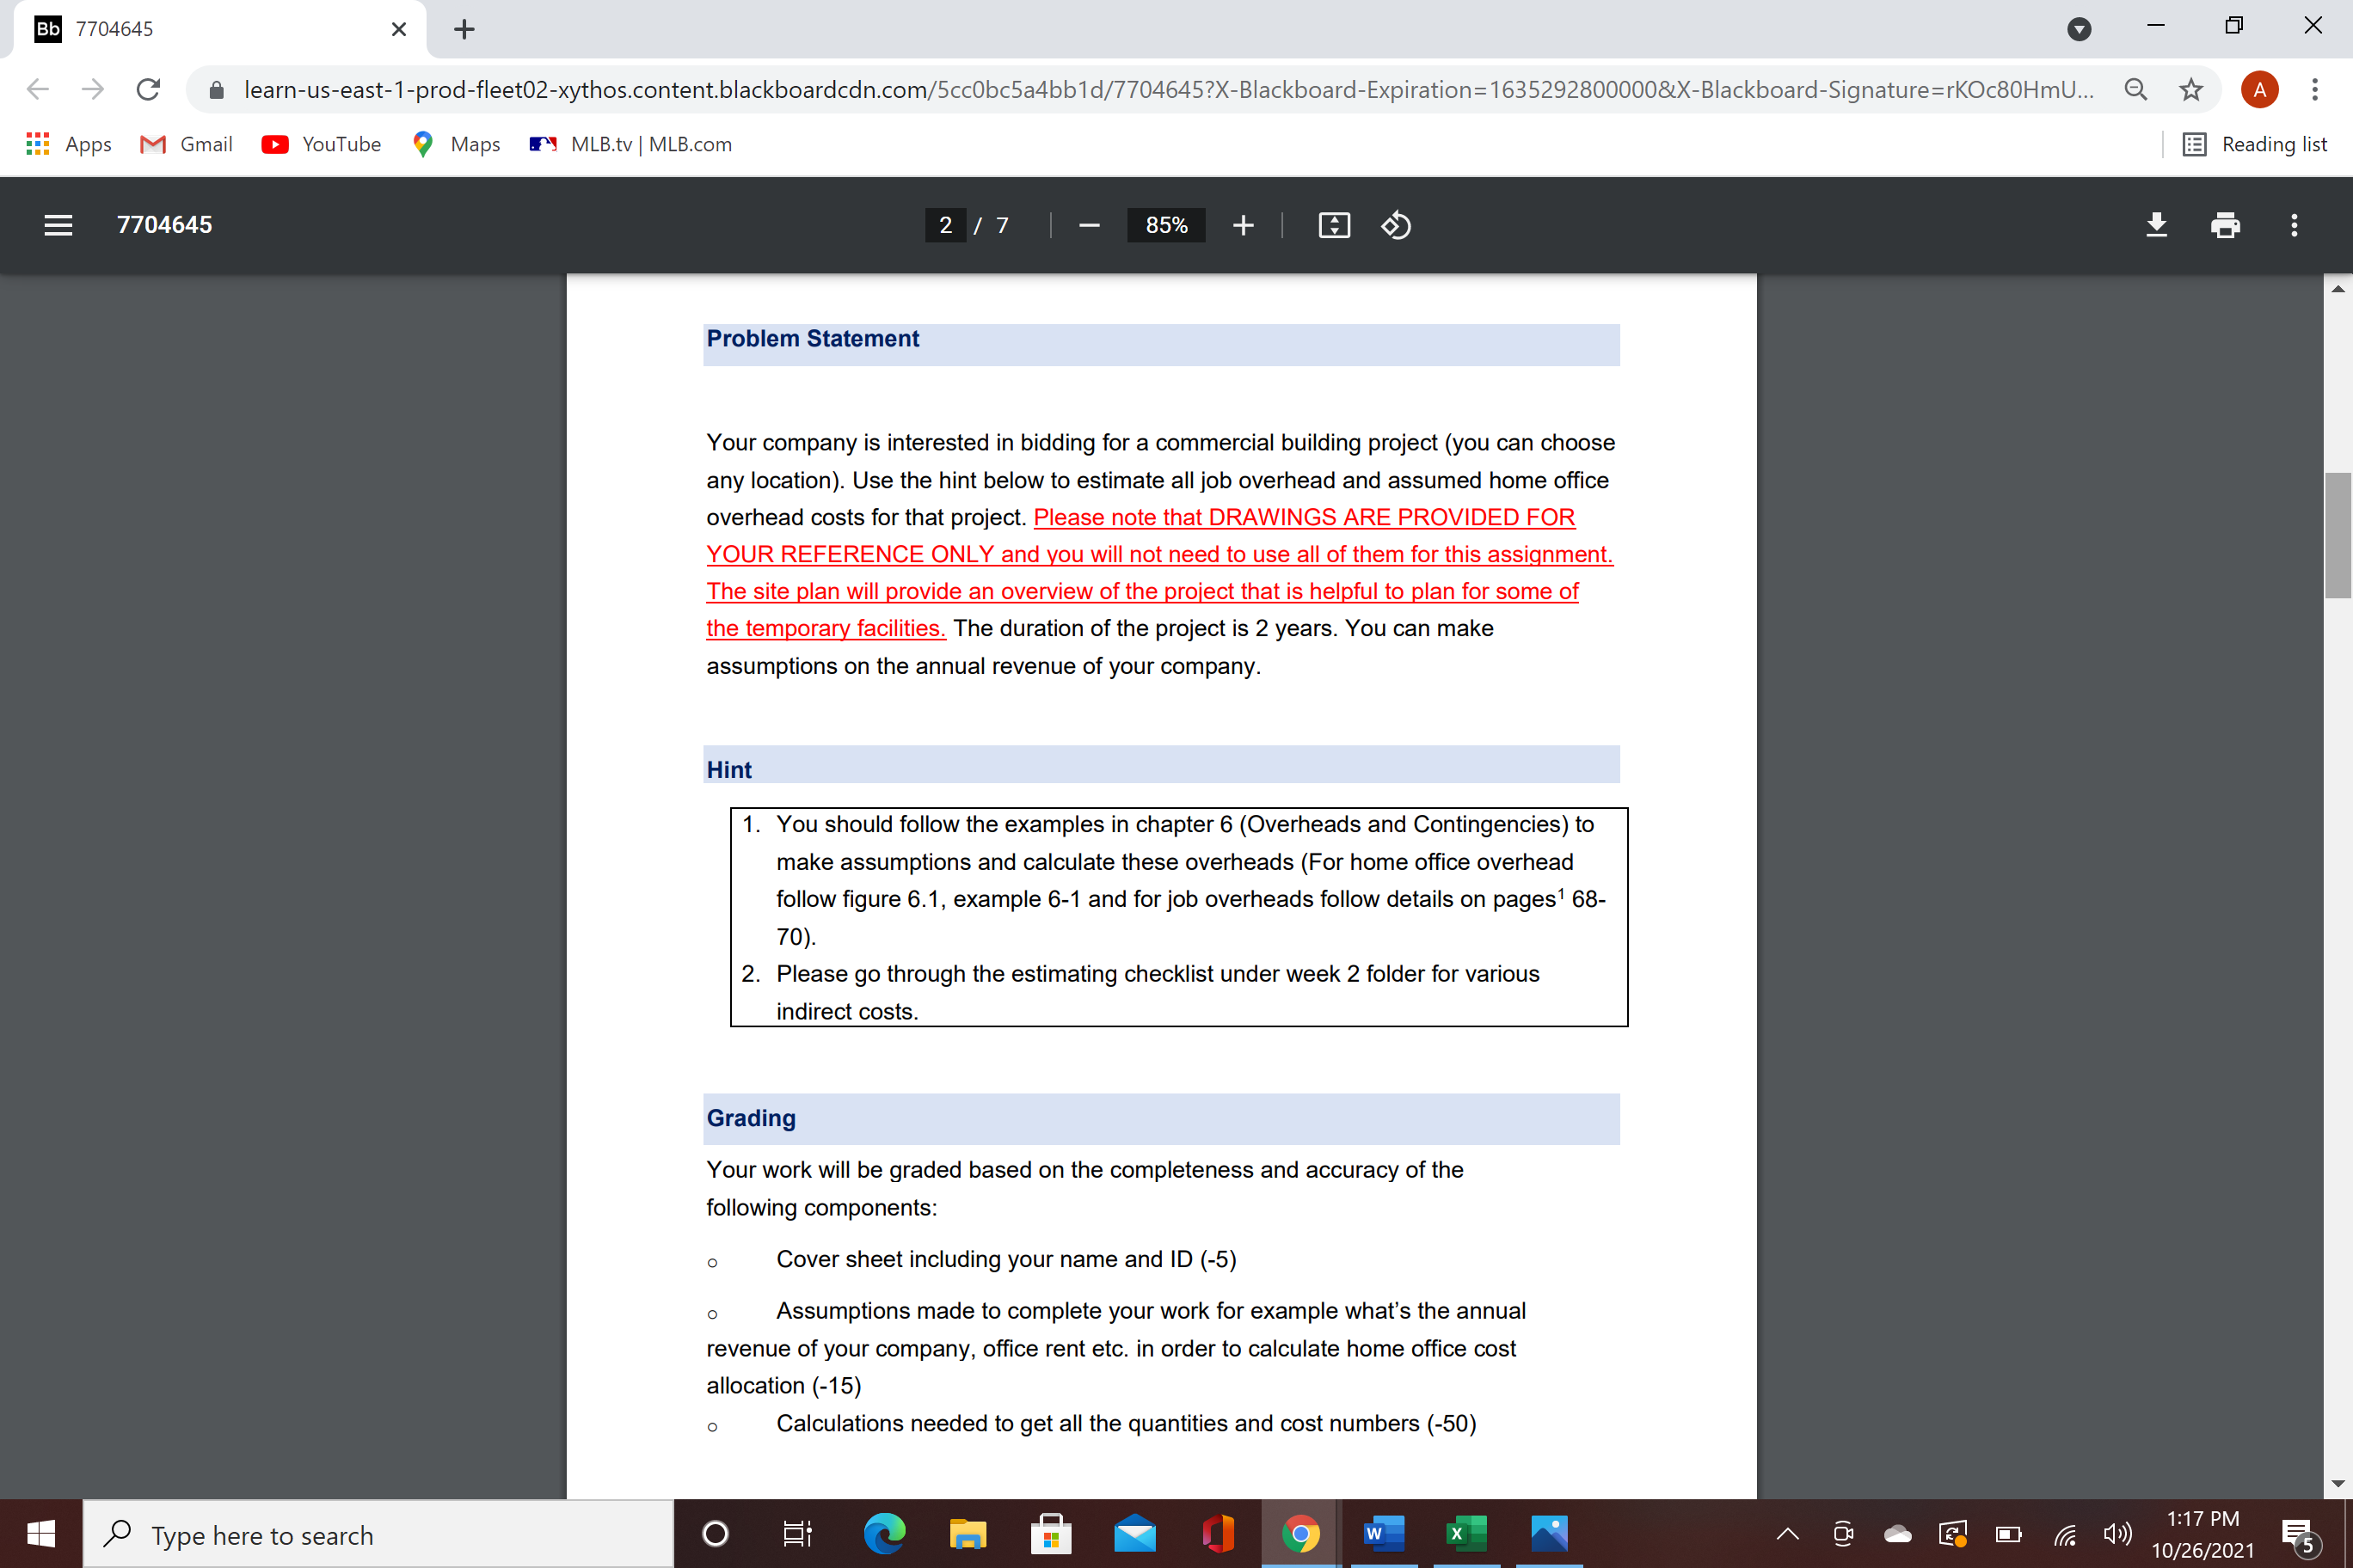Open Excel from the taskbar
The height and width of the screenshot is (1568, 2353).
point(1465,1533)
